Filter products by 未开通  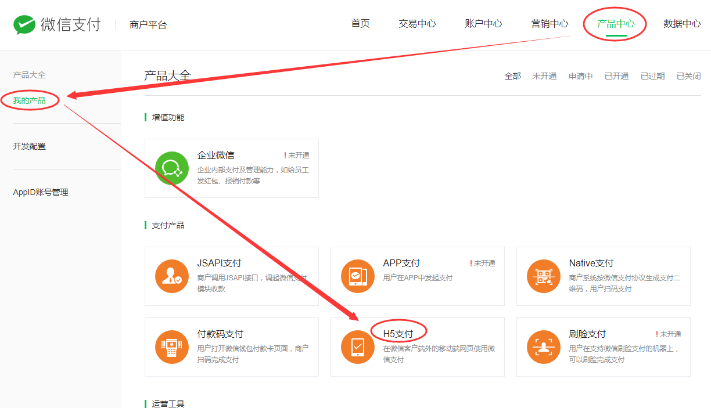[544, 76]
